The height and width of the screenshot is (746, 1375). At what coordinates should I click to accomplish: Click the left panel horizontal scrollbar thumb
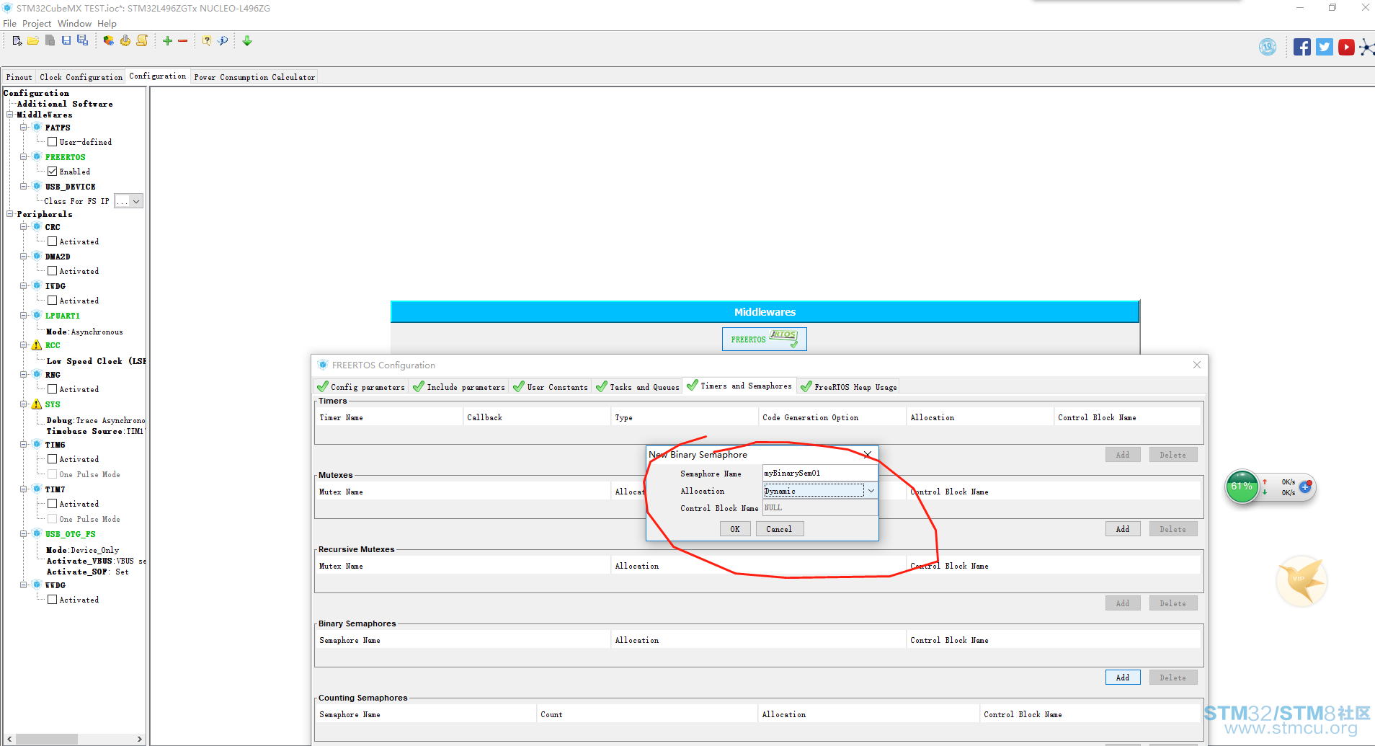[47, 739]
